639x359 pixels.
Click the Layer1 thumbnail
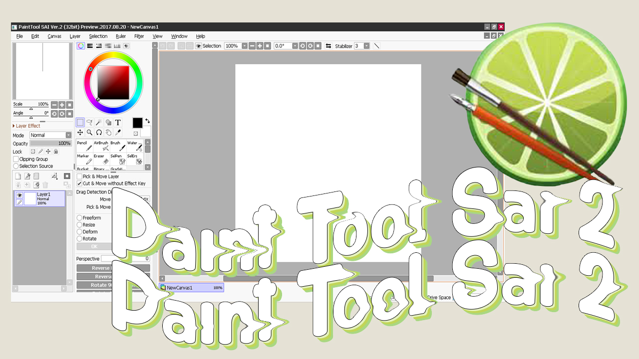30,198
